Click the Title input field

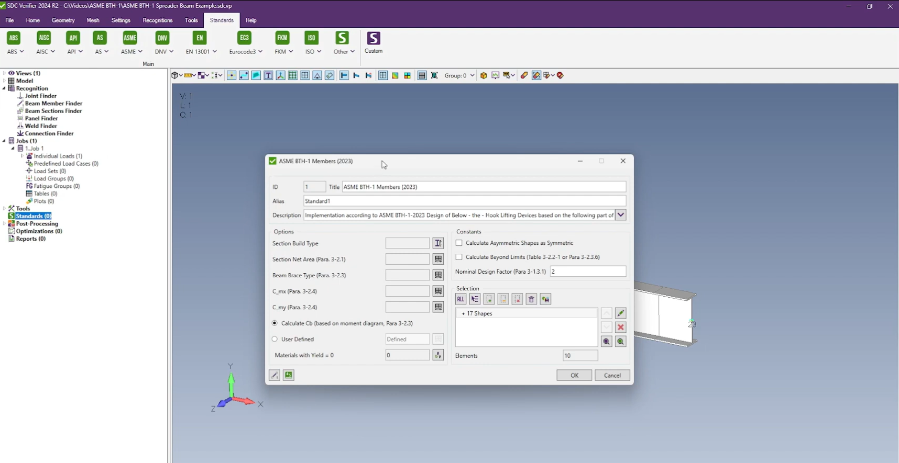coord(484,187)
